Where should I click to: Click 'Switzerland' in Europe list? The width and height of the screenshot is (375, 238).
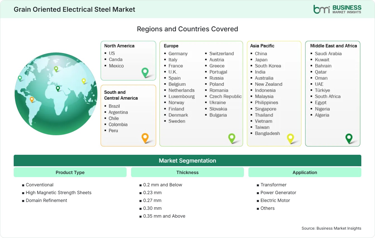tap(222, 53)
